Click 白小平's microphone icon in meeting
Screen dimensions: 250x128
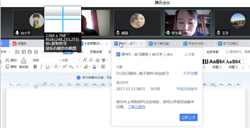pos(17,33)
